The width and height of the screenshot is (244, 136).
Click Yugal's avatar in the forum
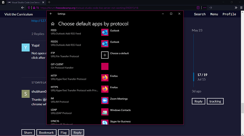pos(25,47)
